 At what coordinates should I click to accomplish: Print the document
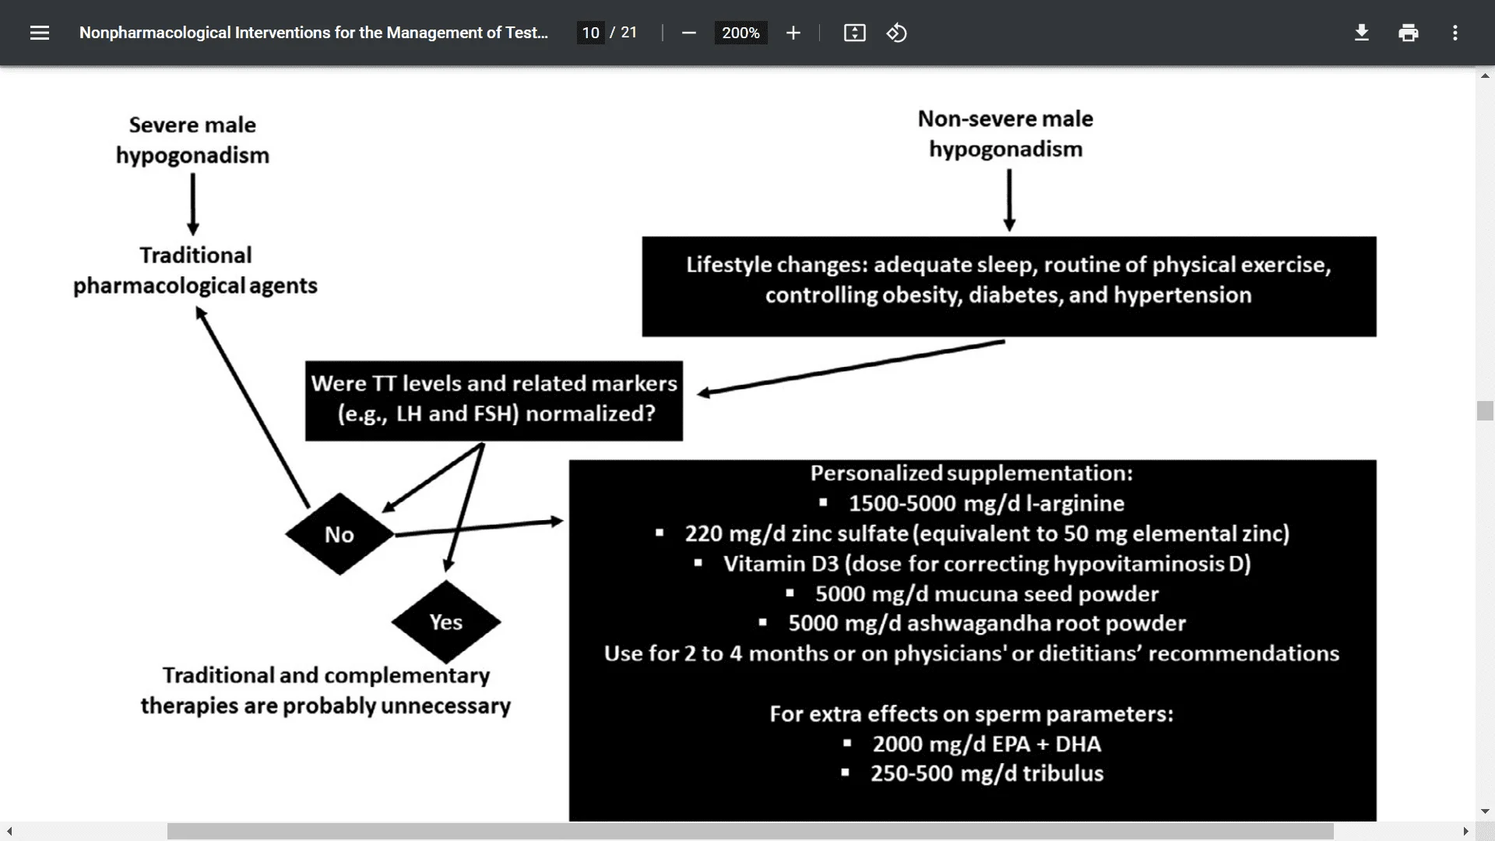pos(1408,33)
